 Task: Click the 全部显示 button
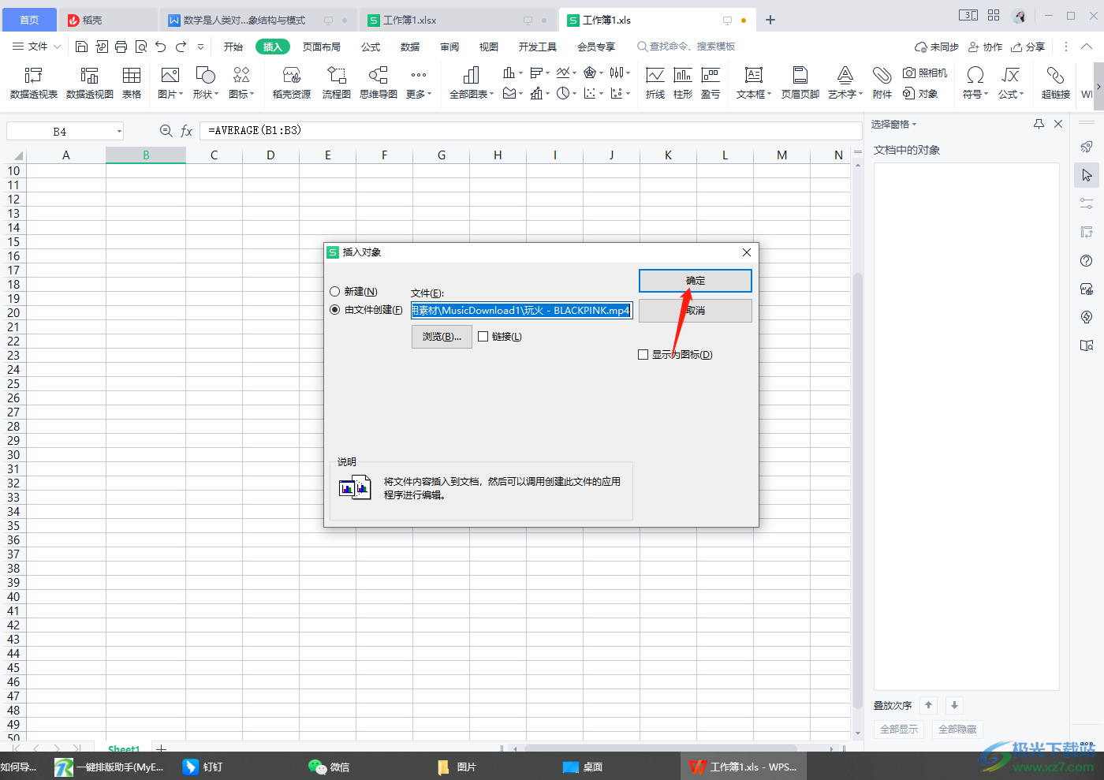[899, 730]
